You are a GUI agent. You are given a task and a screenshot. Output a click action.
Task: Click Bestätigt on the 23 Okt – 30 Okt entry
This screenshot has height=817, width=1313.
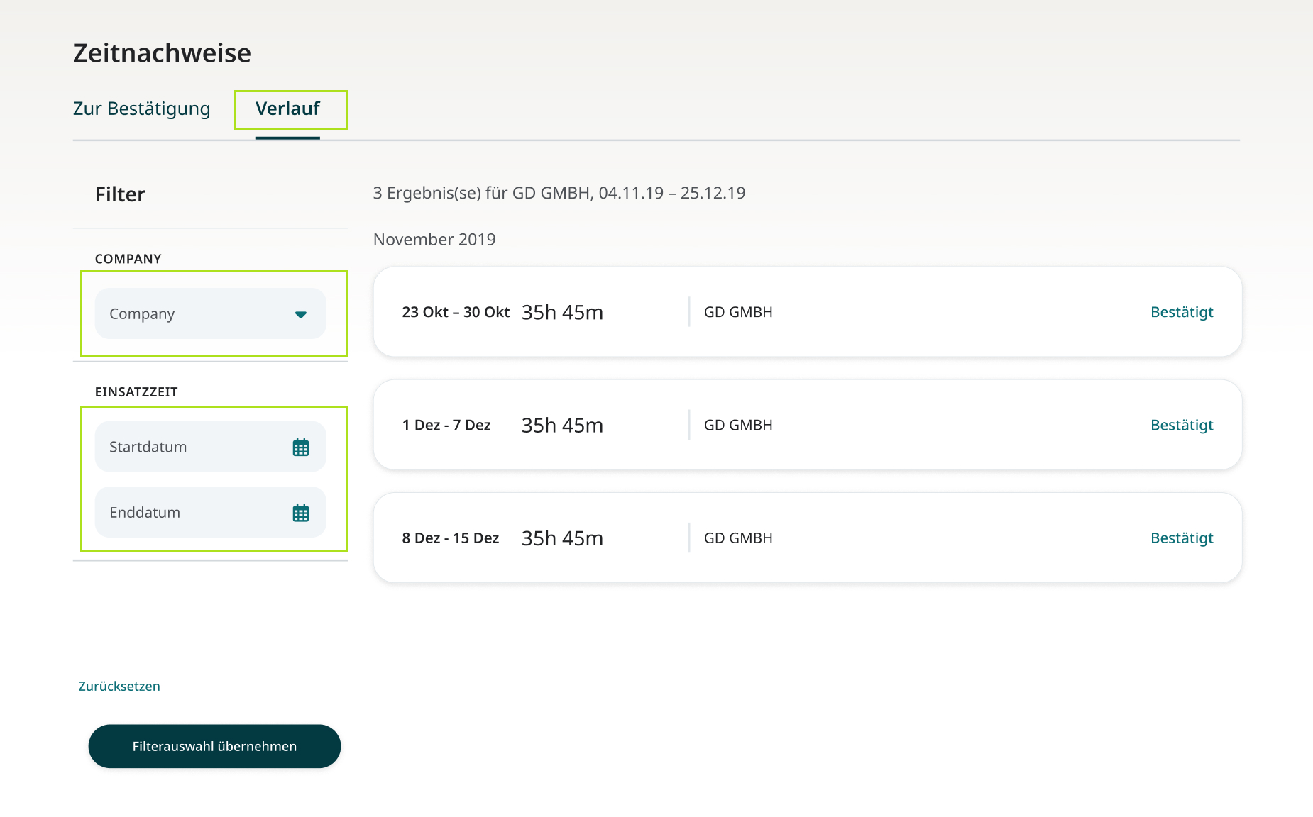[1182, 312]
